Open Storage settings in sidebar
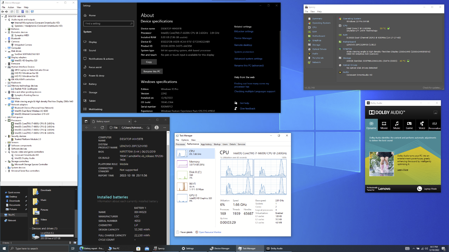 93,92
